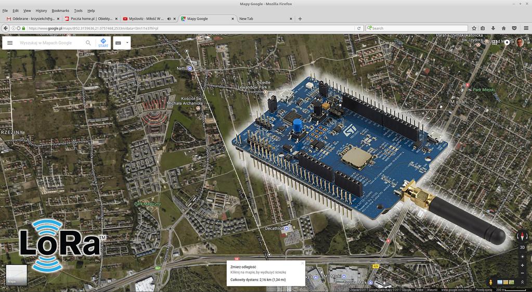
Task: Click the M1 Marki place label
Action: tap(333, 276)
